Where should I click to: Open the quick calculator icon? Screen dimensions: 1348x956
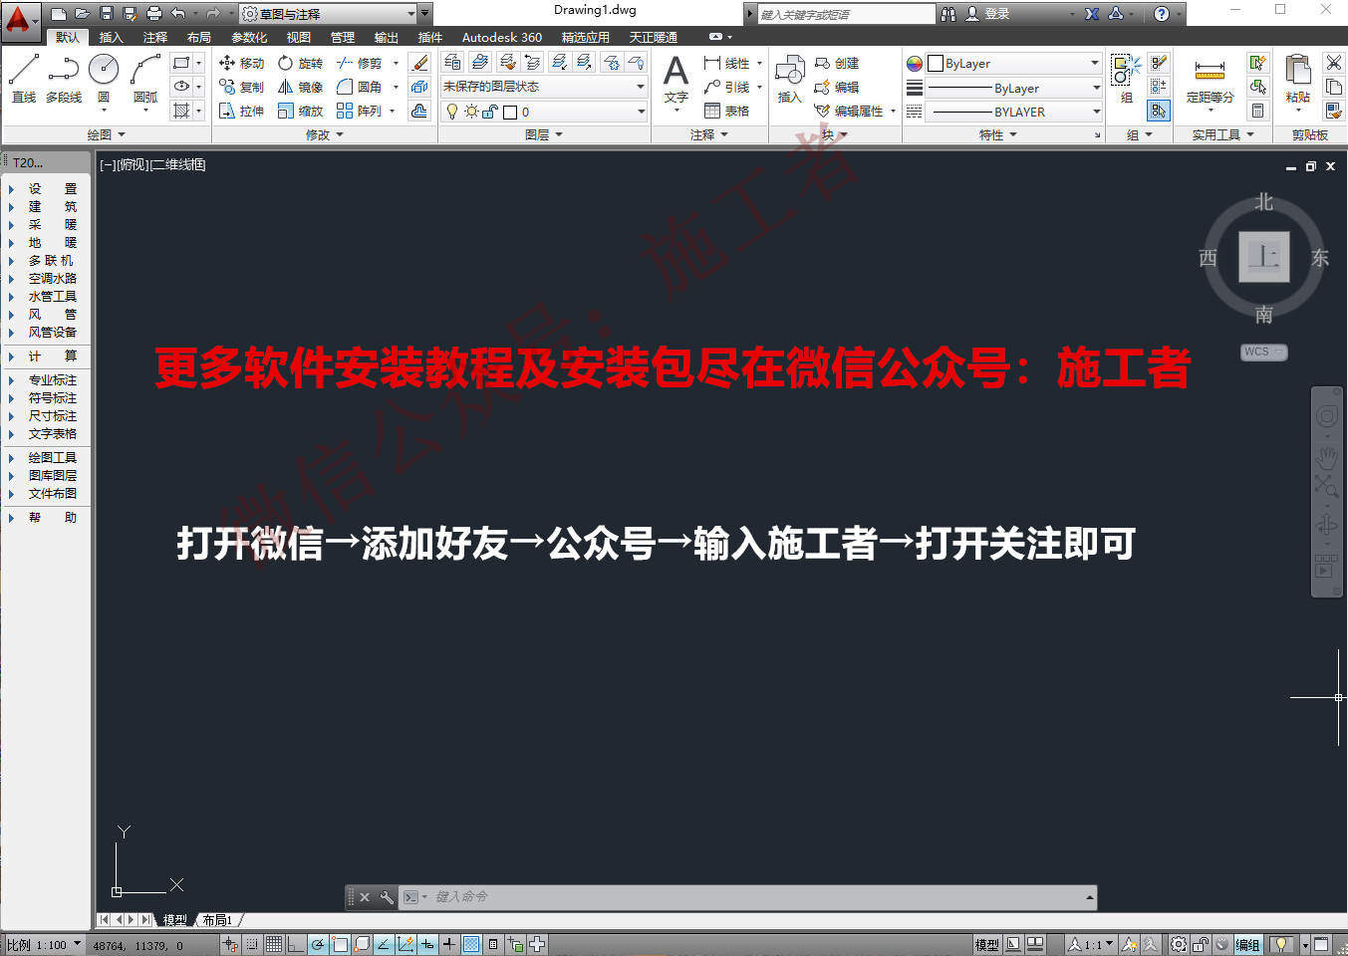pos(1258,111)
